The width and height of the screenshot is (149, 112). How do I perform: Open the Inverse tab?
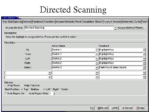(x=117, y=22)
